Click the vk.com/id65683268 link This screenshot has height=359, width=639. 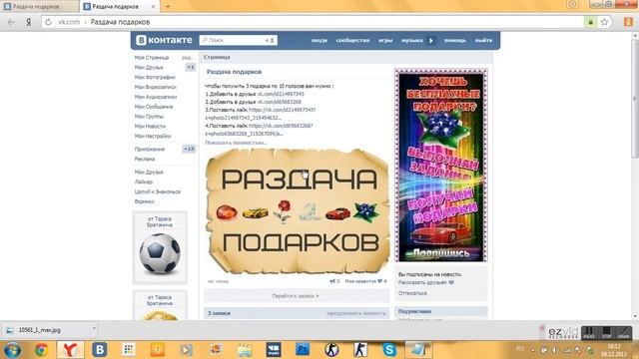point(279,102)
